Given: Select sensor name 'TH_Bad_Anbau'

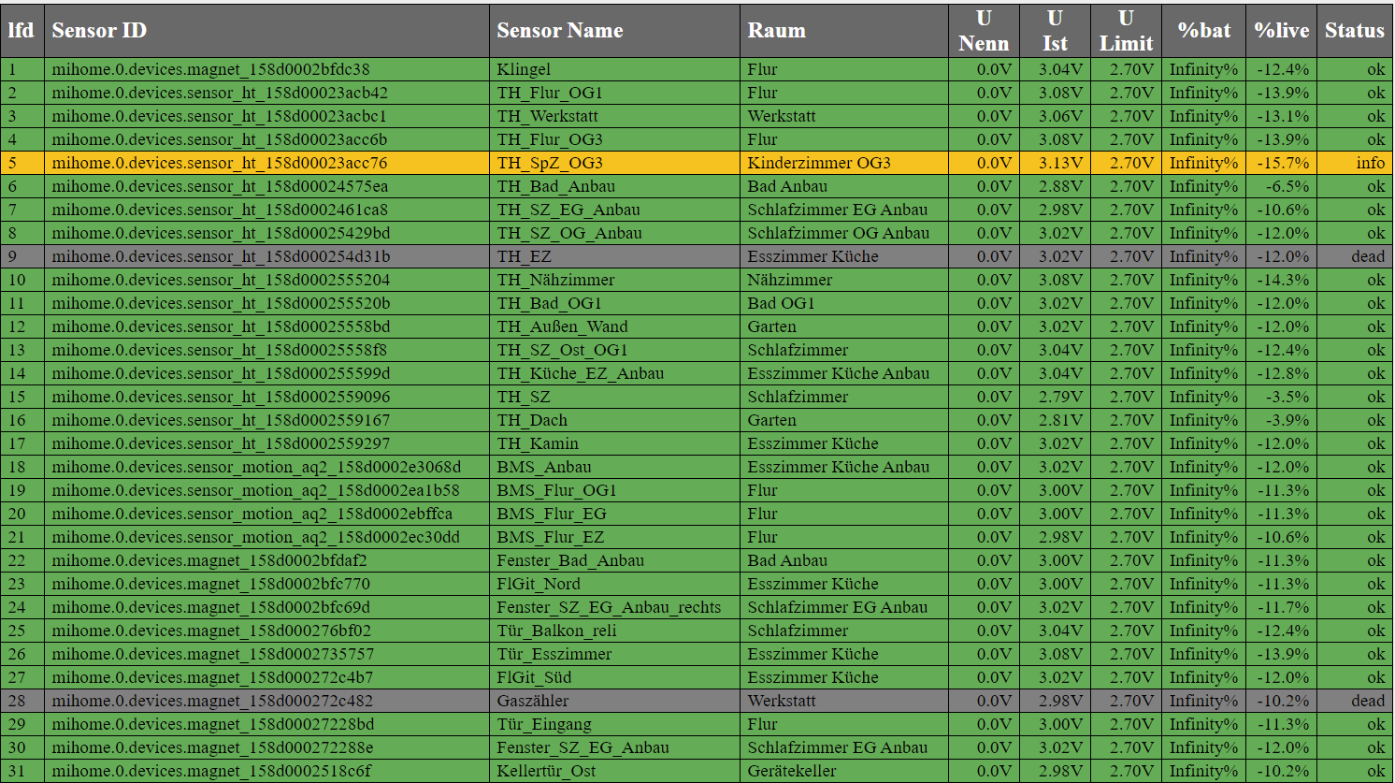Looking at the screenshot, I should 555,186.
